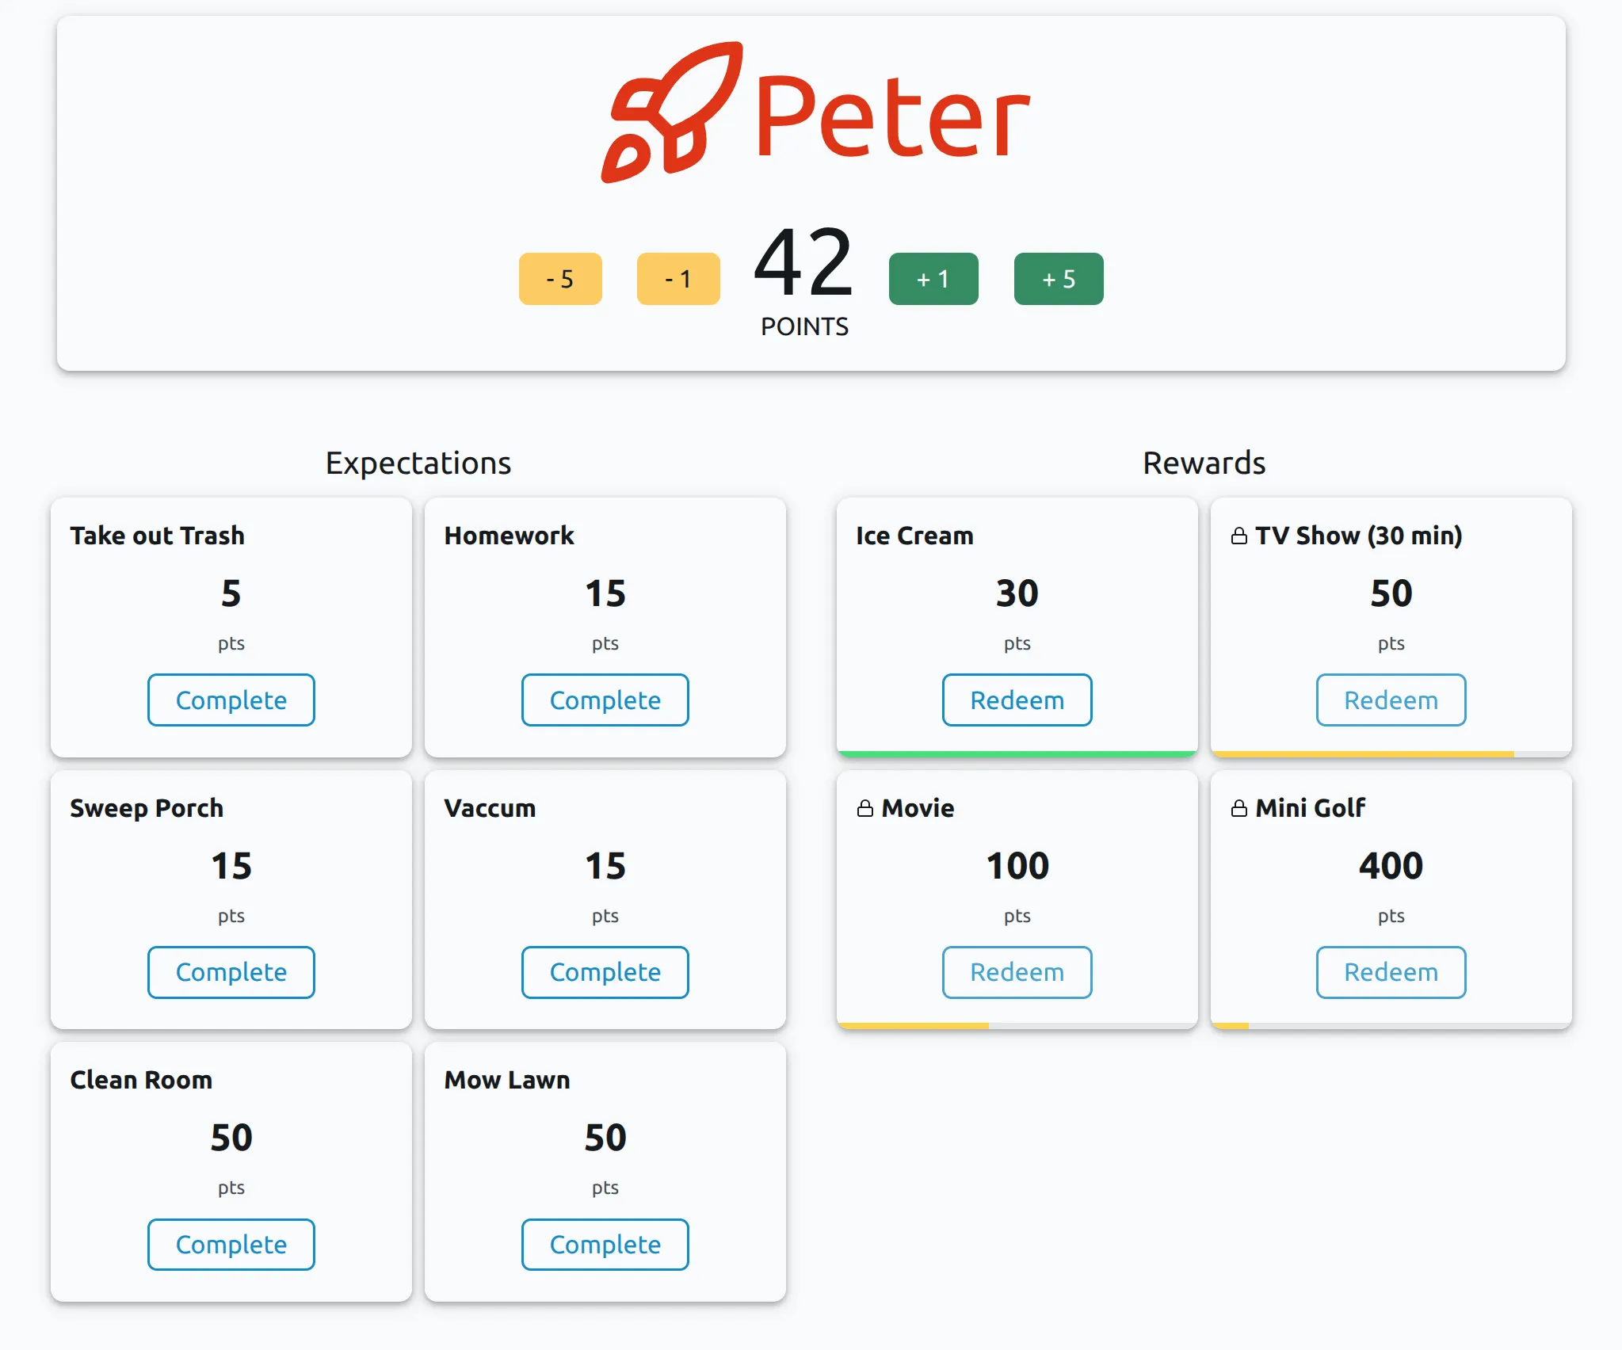Redeem the TV Show reward
The height and width of the screenshot is (1350, 1622).
tap(1391, 700)
